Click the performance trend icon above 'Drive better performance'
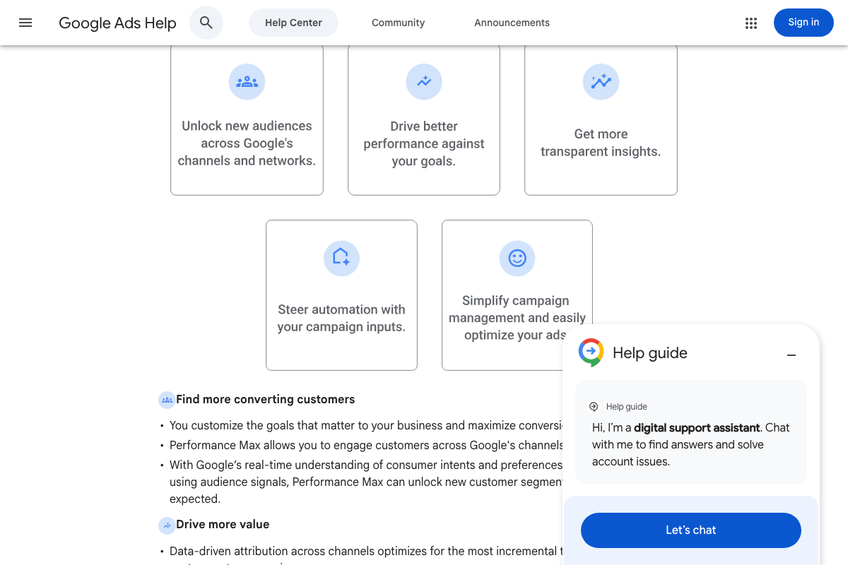 424,82
